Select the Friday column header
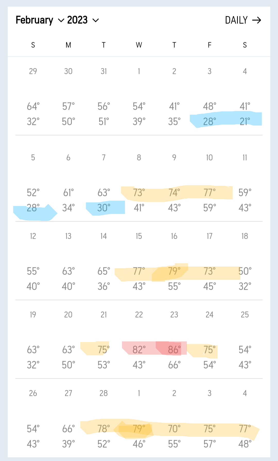This screenshot has height=461, width=278. (210, 45)
